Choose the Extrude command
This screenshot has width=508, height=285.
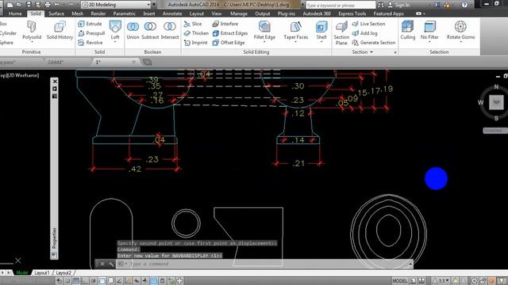click(x=90, y=24)
